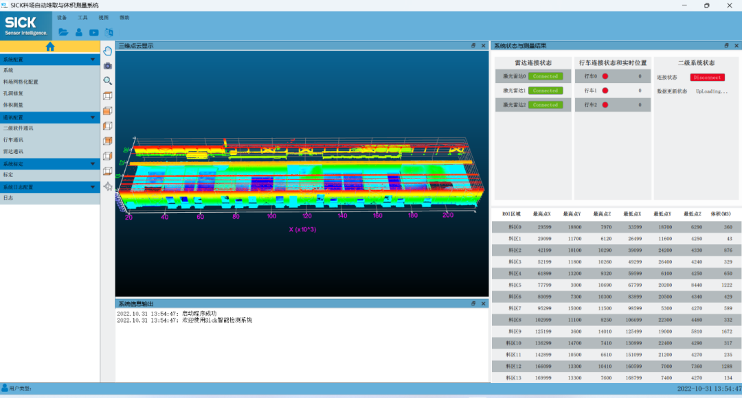Open 孔洞修复 in the sidebar

click(x=49, y=93)
